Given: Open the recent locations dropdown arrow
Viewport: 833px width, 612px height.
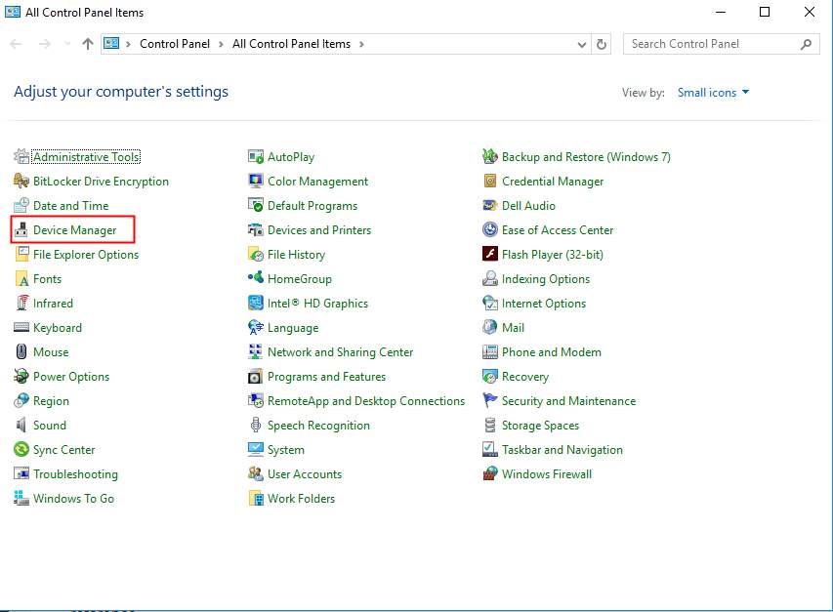Looking at the screenshot, I should (67, 44).
